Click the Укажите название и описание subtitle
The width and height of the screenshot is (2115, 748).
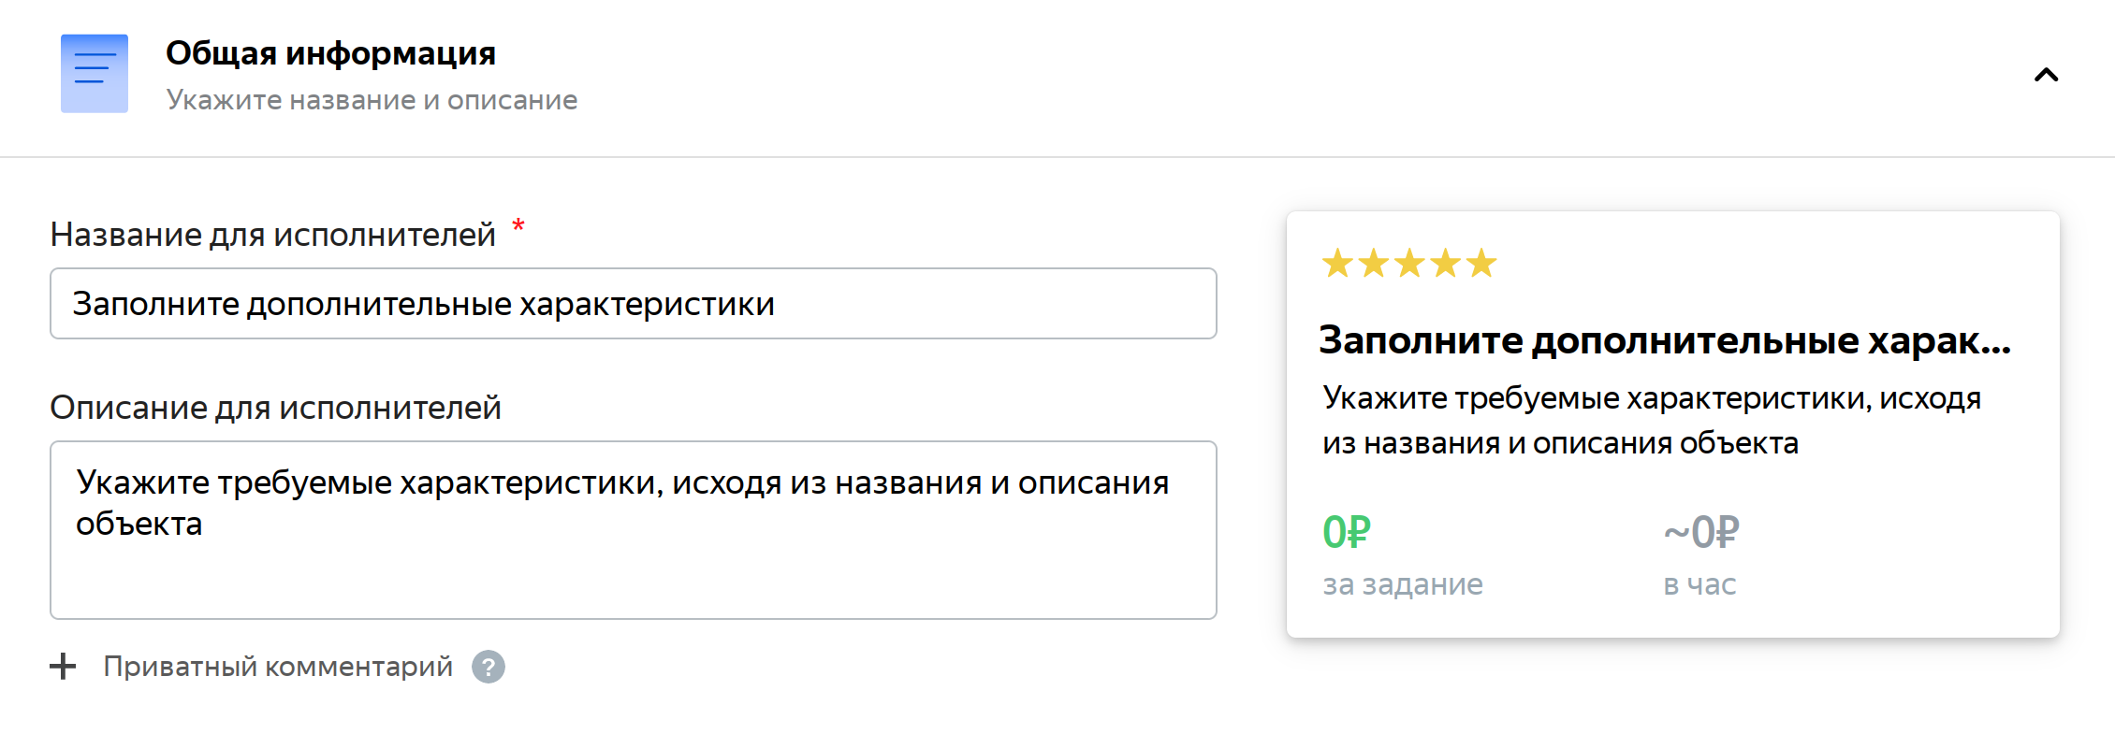[372, 100]
